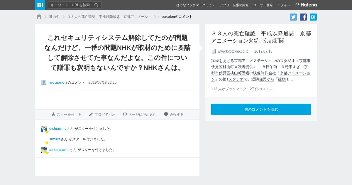352x185 pixels.
Task: Click 他のコメントを読む button
Action: click(261, 109)
